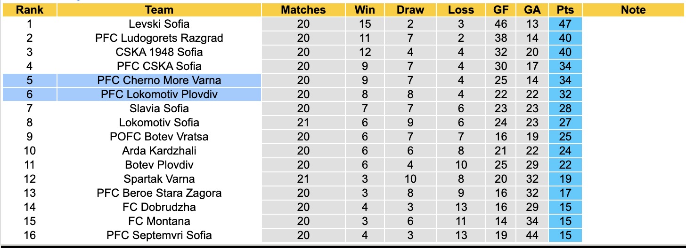Viewport: 686px width, 248px height.
Task: Open PFC Ludogorets Razgrad team
Action: pos(159,38)
